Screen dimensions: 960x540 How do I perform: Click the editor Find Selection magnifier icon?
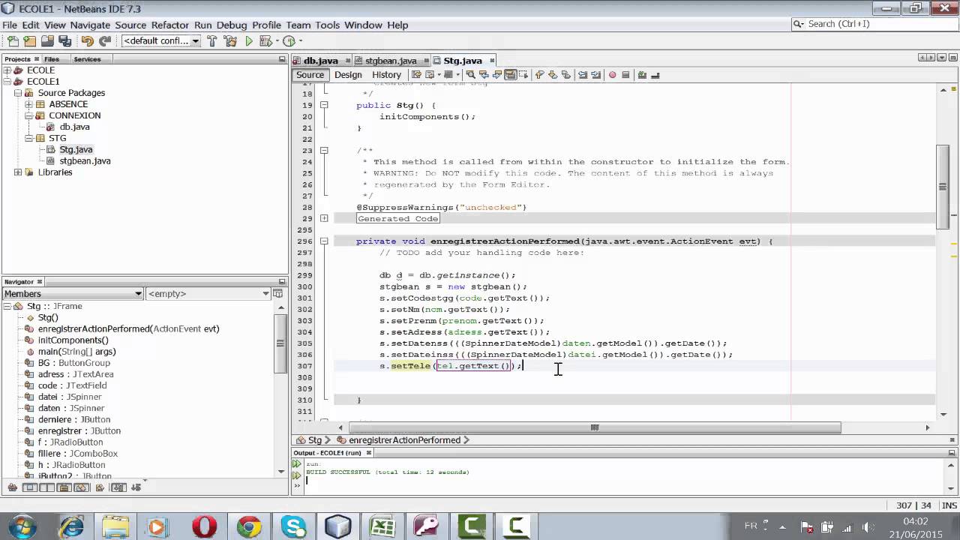click(469, 75)
